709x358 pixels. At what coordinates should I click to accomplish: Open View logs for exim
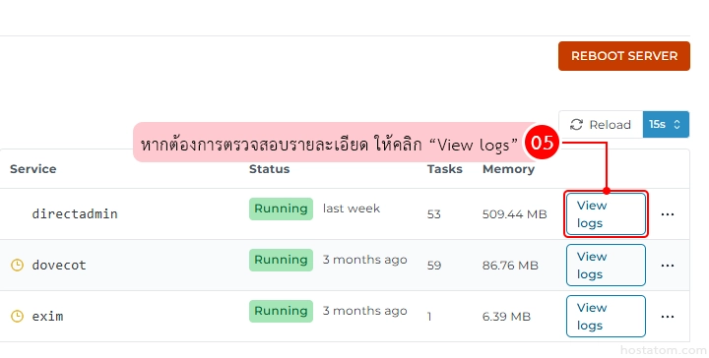click(606, 316)
